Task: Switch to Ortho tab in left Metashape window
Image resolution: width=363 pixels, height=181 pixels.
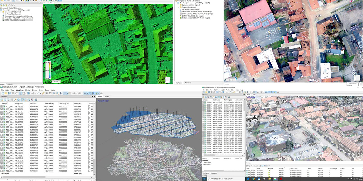Action: (x=107, y=97)
